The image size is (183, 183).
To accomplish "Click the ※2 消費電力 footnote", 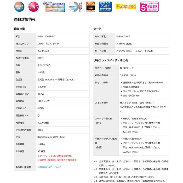I will (131, 171).
